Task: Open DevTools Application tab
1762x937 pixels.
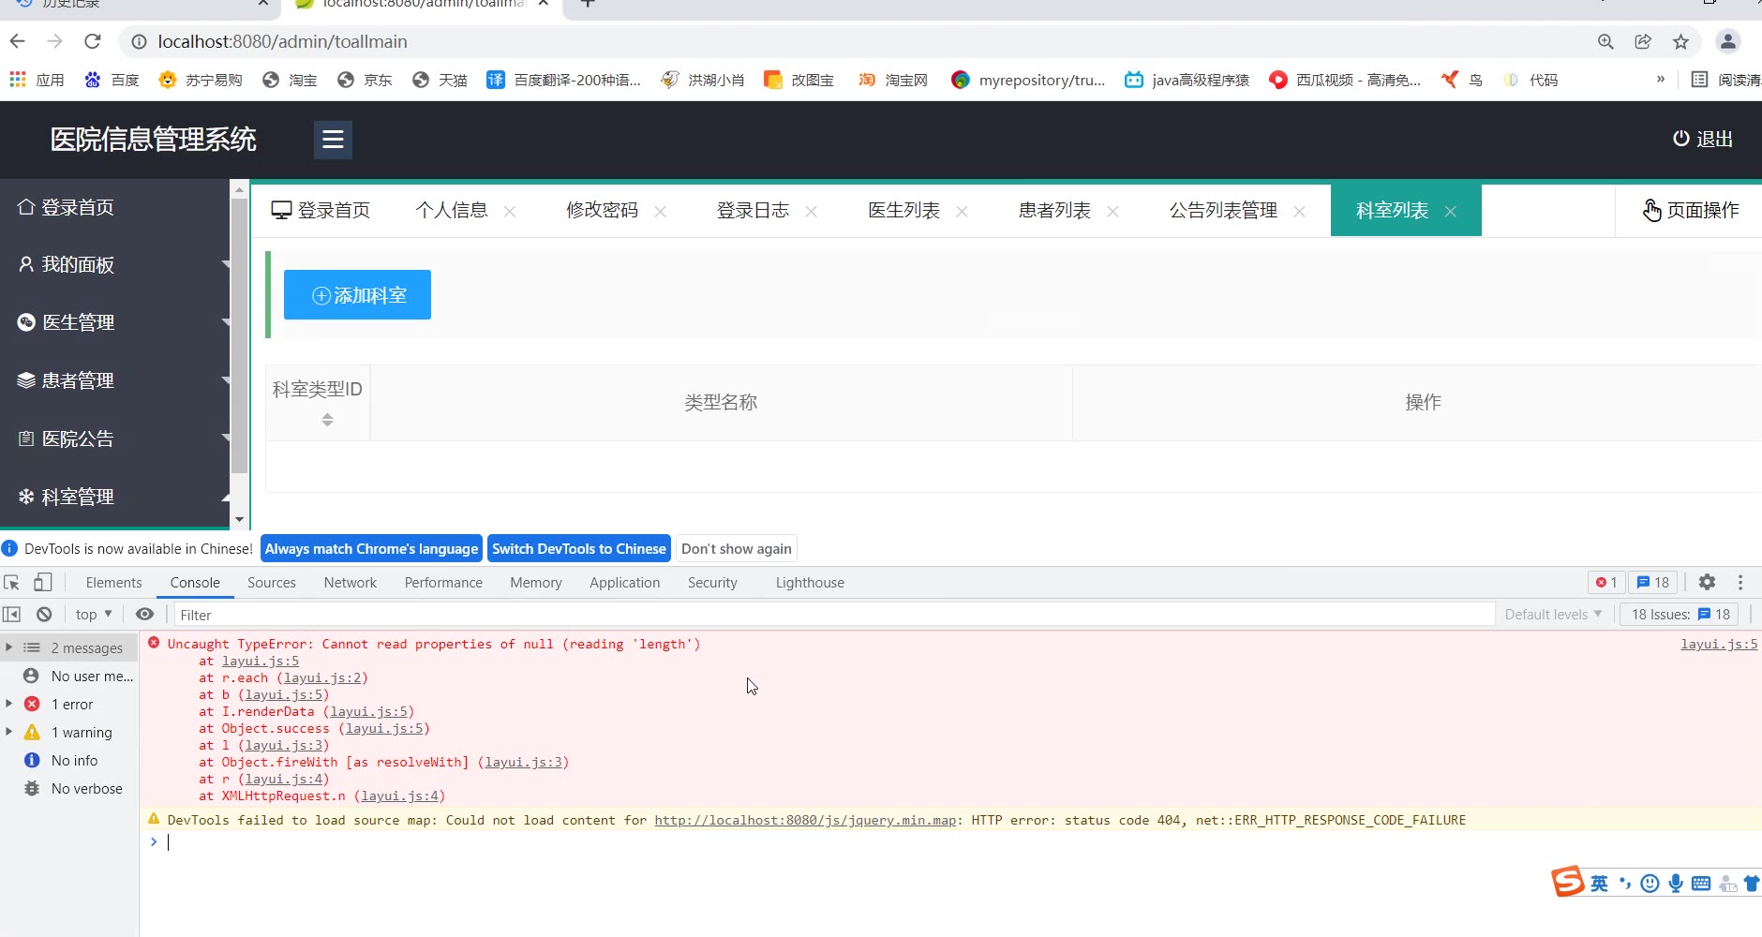Action: tap(625, 583)
